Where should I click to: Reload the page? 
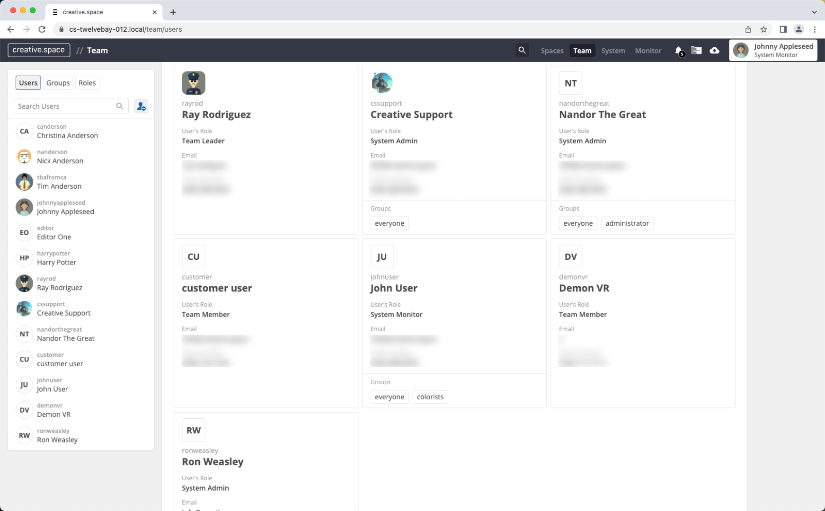42,29
